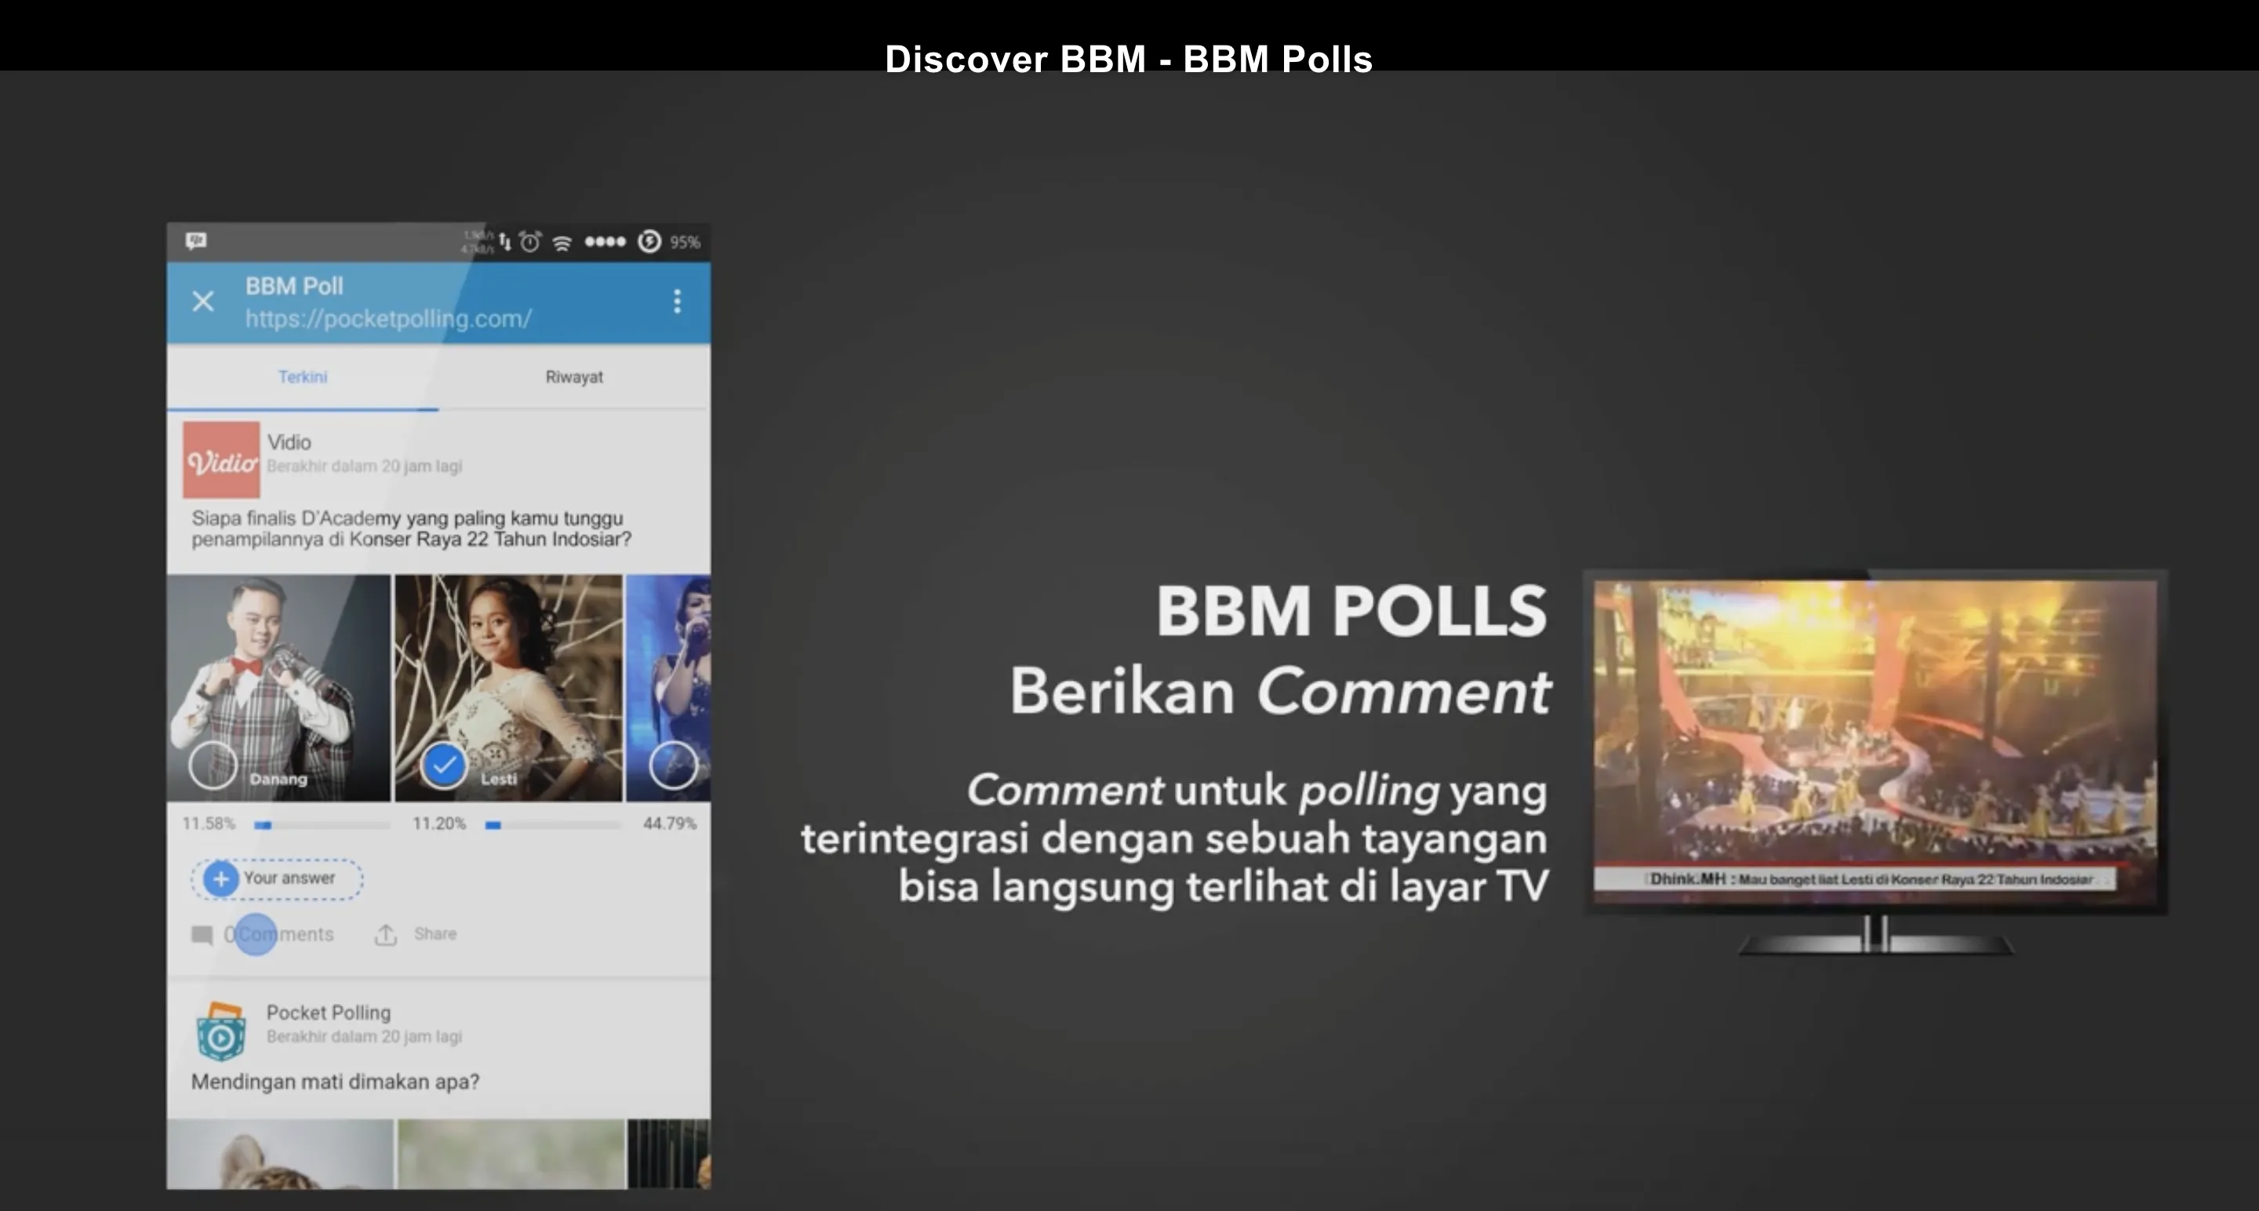This screenshot has height=1211, width=2259.
Task: Click the Share label
Action: tap(435, 934)
